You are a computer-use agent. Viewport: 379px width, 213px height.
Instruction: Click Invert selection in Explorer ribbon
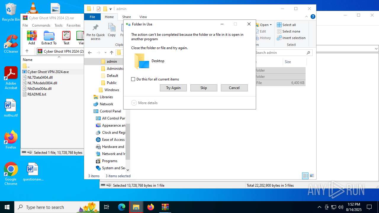291,38
